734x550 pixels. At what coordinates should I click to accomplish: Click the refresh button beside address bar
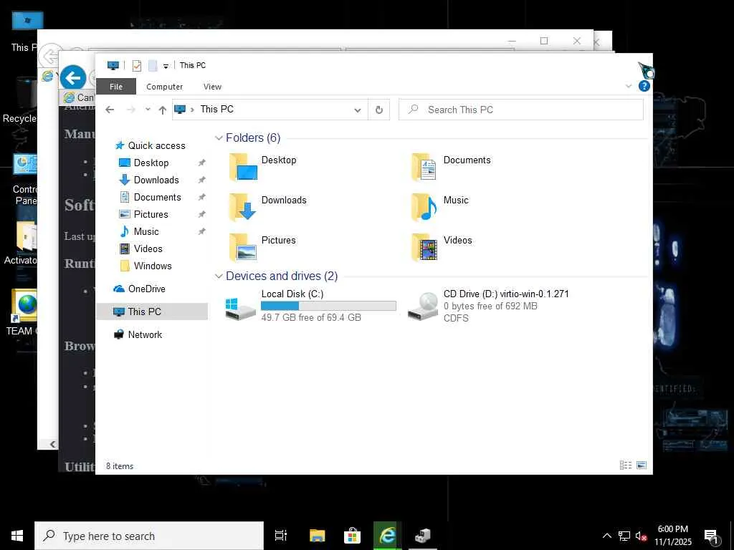click(378, 110)
